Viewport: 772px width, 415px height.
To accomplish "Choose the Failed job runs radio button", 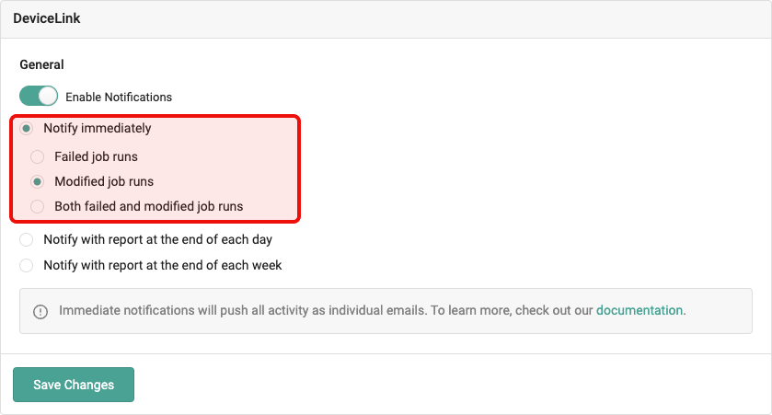I will click(x=38, y=156).
